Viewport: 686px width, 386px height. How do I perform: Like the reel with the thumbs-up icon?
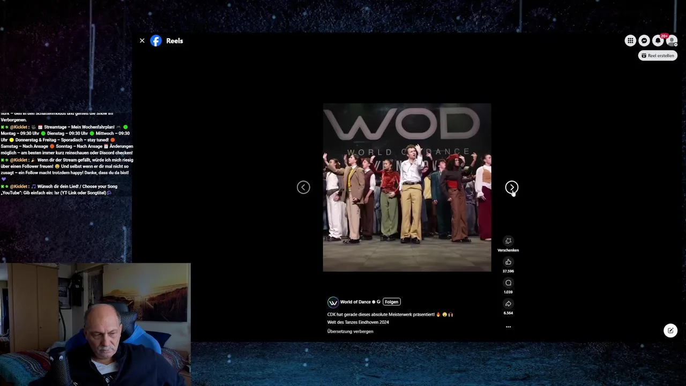click(508, 262)
